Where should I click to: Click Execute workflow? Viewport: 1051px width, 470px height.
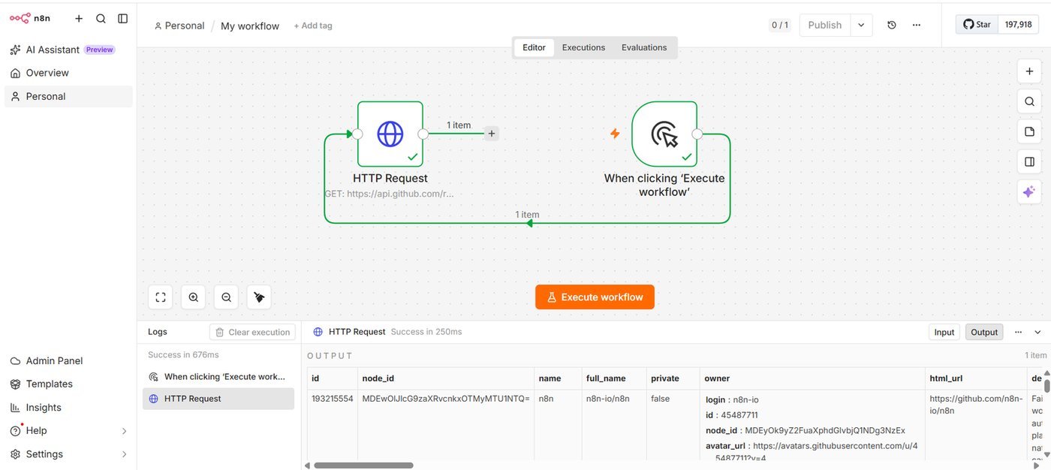(595, 297)
